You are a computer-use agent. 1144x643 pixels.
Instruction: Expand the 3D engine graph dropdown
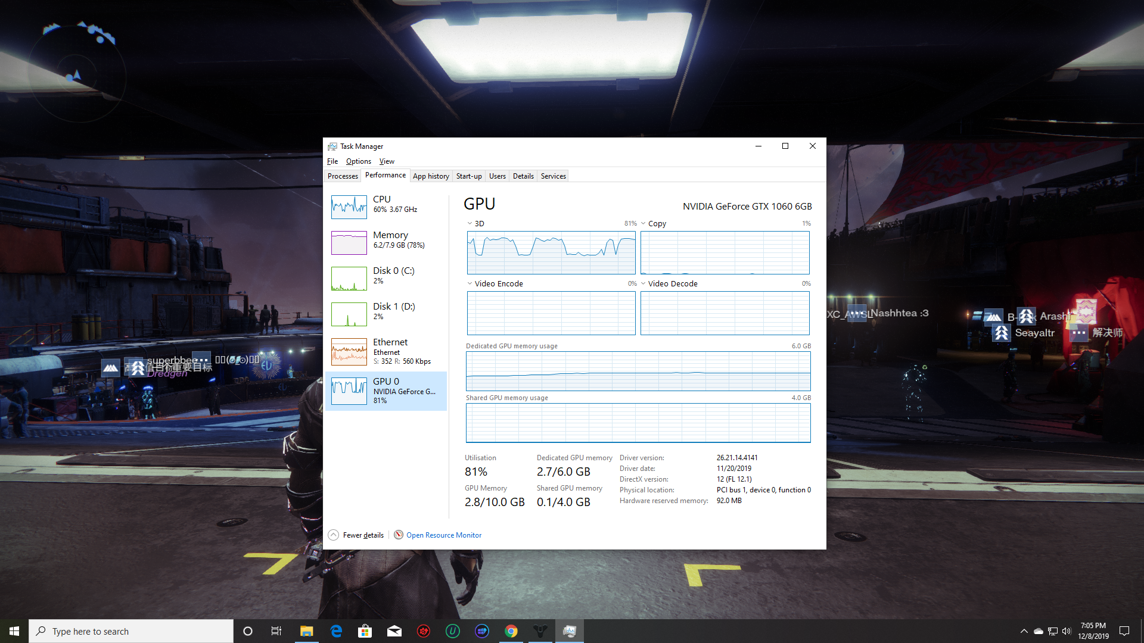point(470,224)
